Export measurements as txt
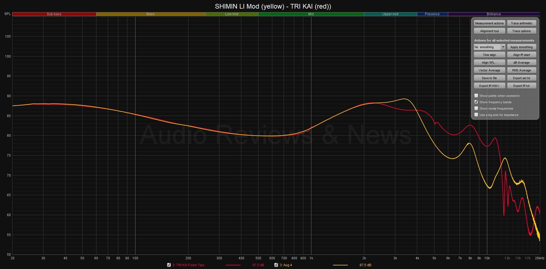 pos(521,78)
